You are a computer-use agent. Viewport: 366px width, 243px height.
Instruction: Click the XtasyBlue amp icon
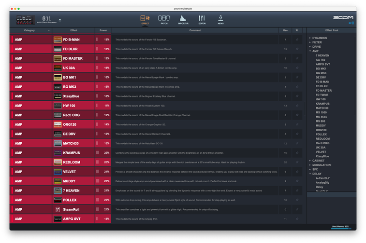(58, 96)
